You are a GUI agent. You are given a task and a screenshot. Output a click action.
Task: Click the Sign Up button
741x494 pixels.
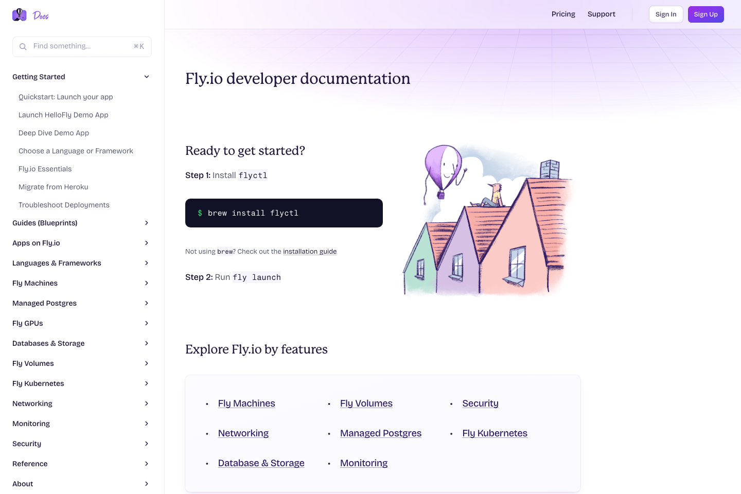tap(705, 14)
